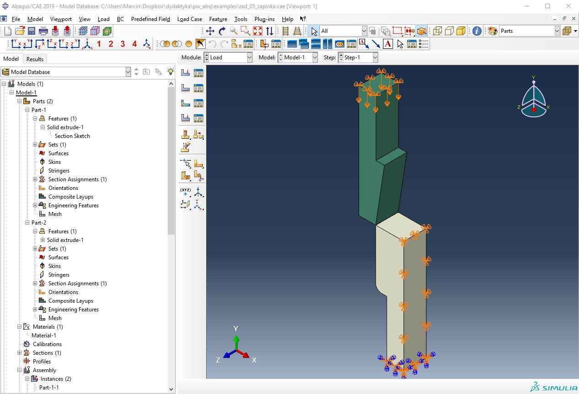
Task: Click the Section Assignments item under Part-2
Action: pos(77,284)
